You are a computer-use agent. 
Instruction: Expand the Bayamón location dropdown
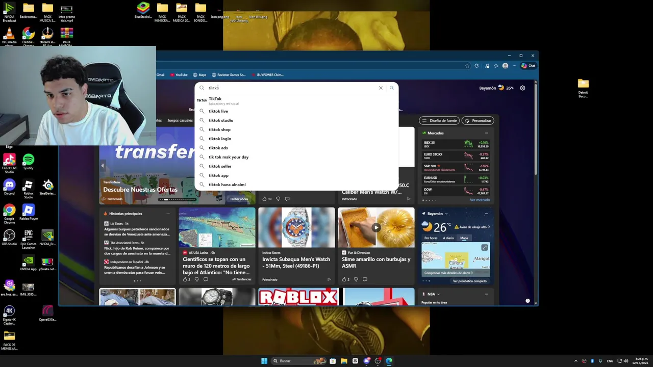point(446,214)
